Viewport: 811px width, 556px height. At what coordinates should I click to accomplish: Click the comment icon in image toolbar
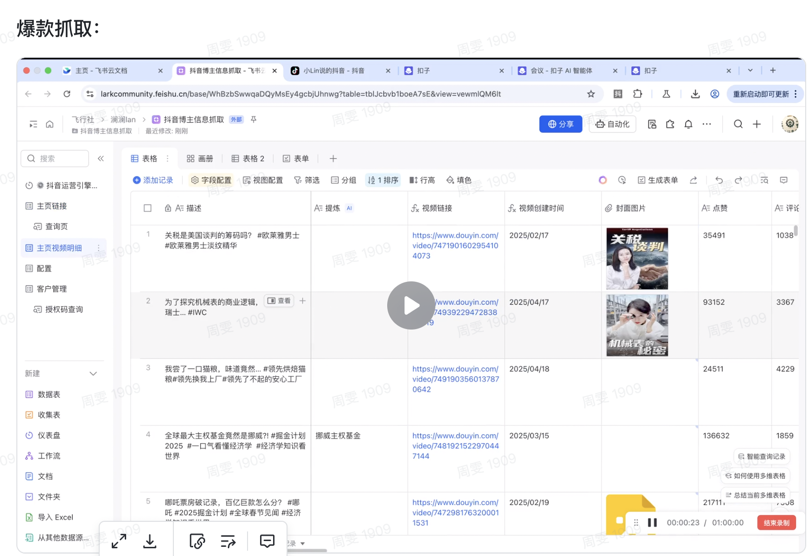point(267,541)
